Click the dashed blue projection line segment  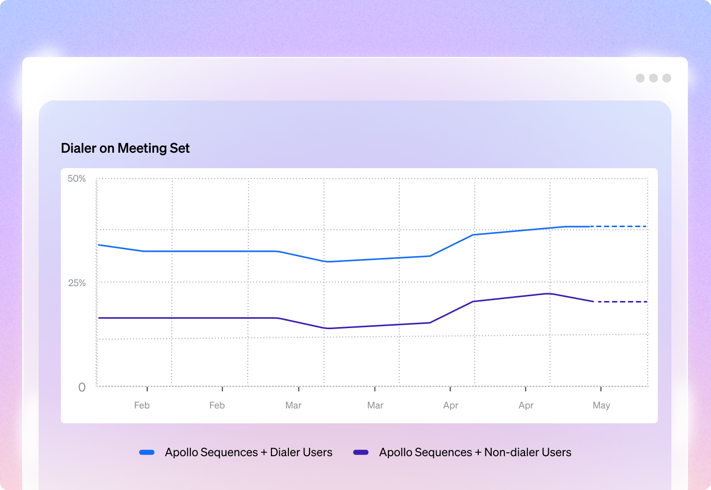619,226
